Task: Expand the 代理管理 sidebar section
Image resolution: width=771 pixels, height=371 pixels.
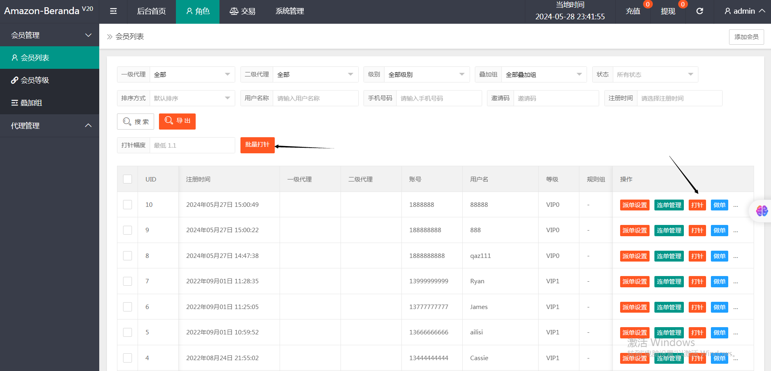Action: [50, 126]
